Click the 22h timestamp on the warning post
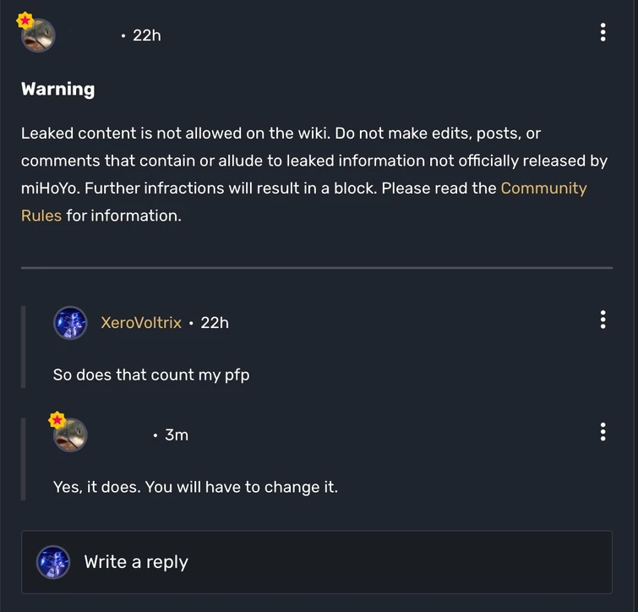Image resolution: width=638 pixels, height=612 pixels. pos(146,36)
